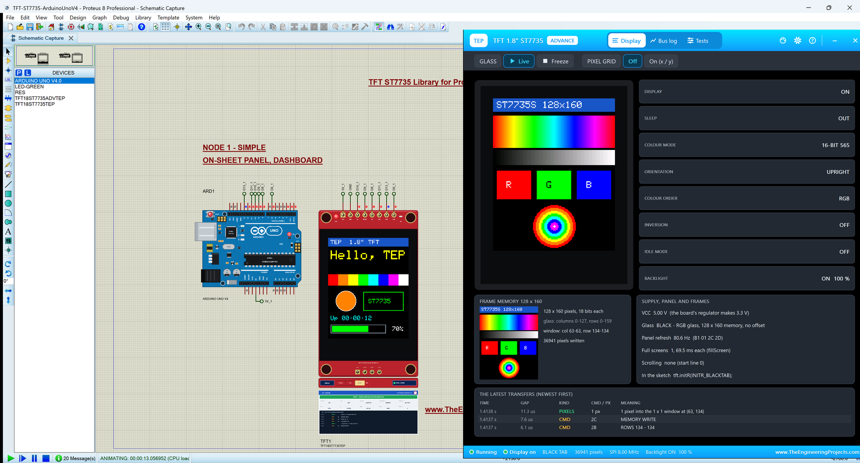860x463 pixels.
Task: Click the Zoom Out magnifier icon
Action: click(x=208, y=27)
